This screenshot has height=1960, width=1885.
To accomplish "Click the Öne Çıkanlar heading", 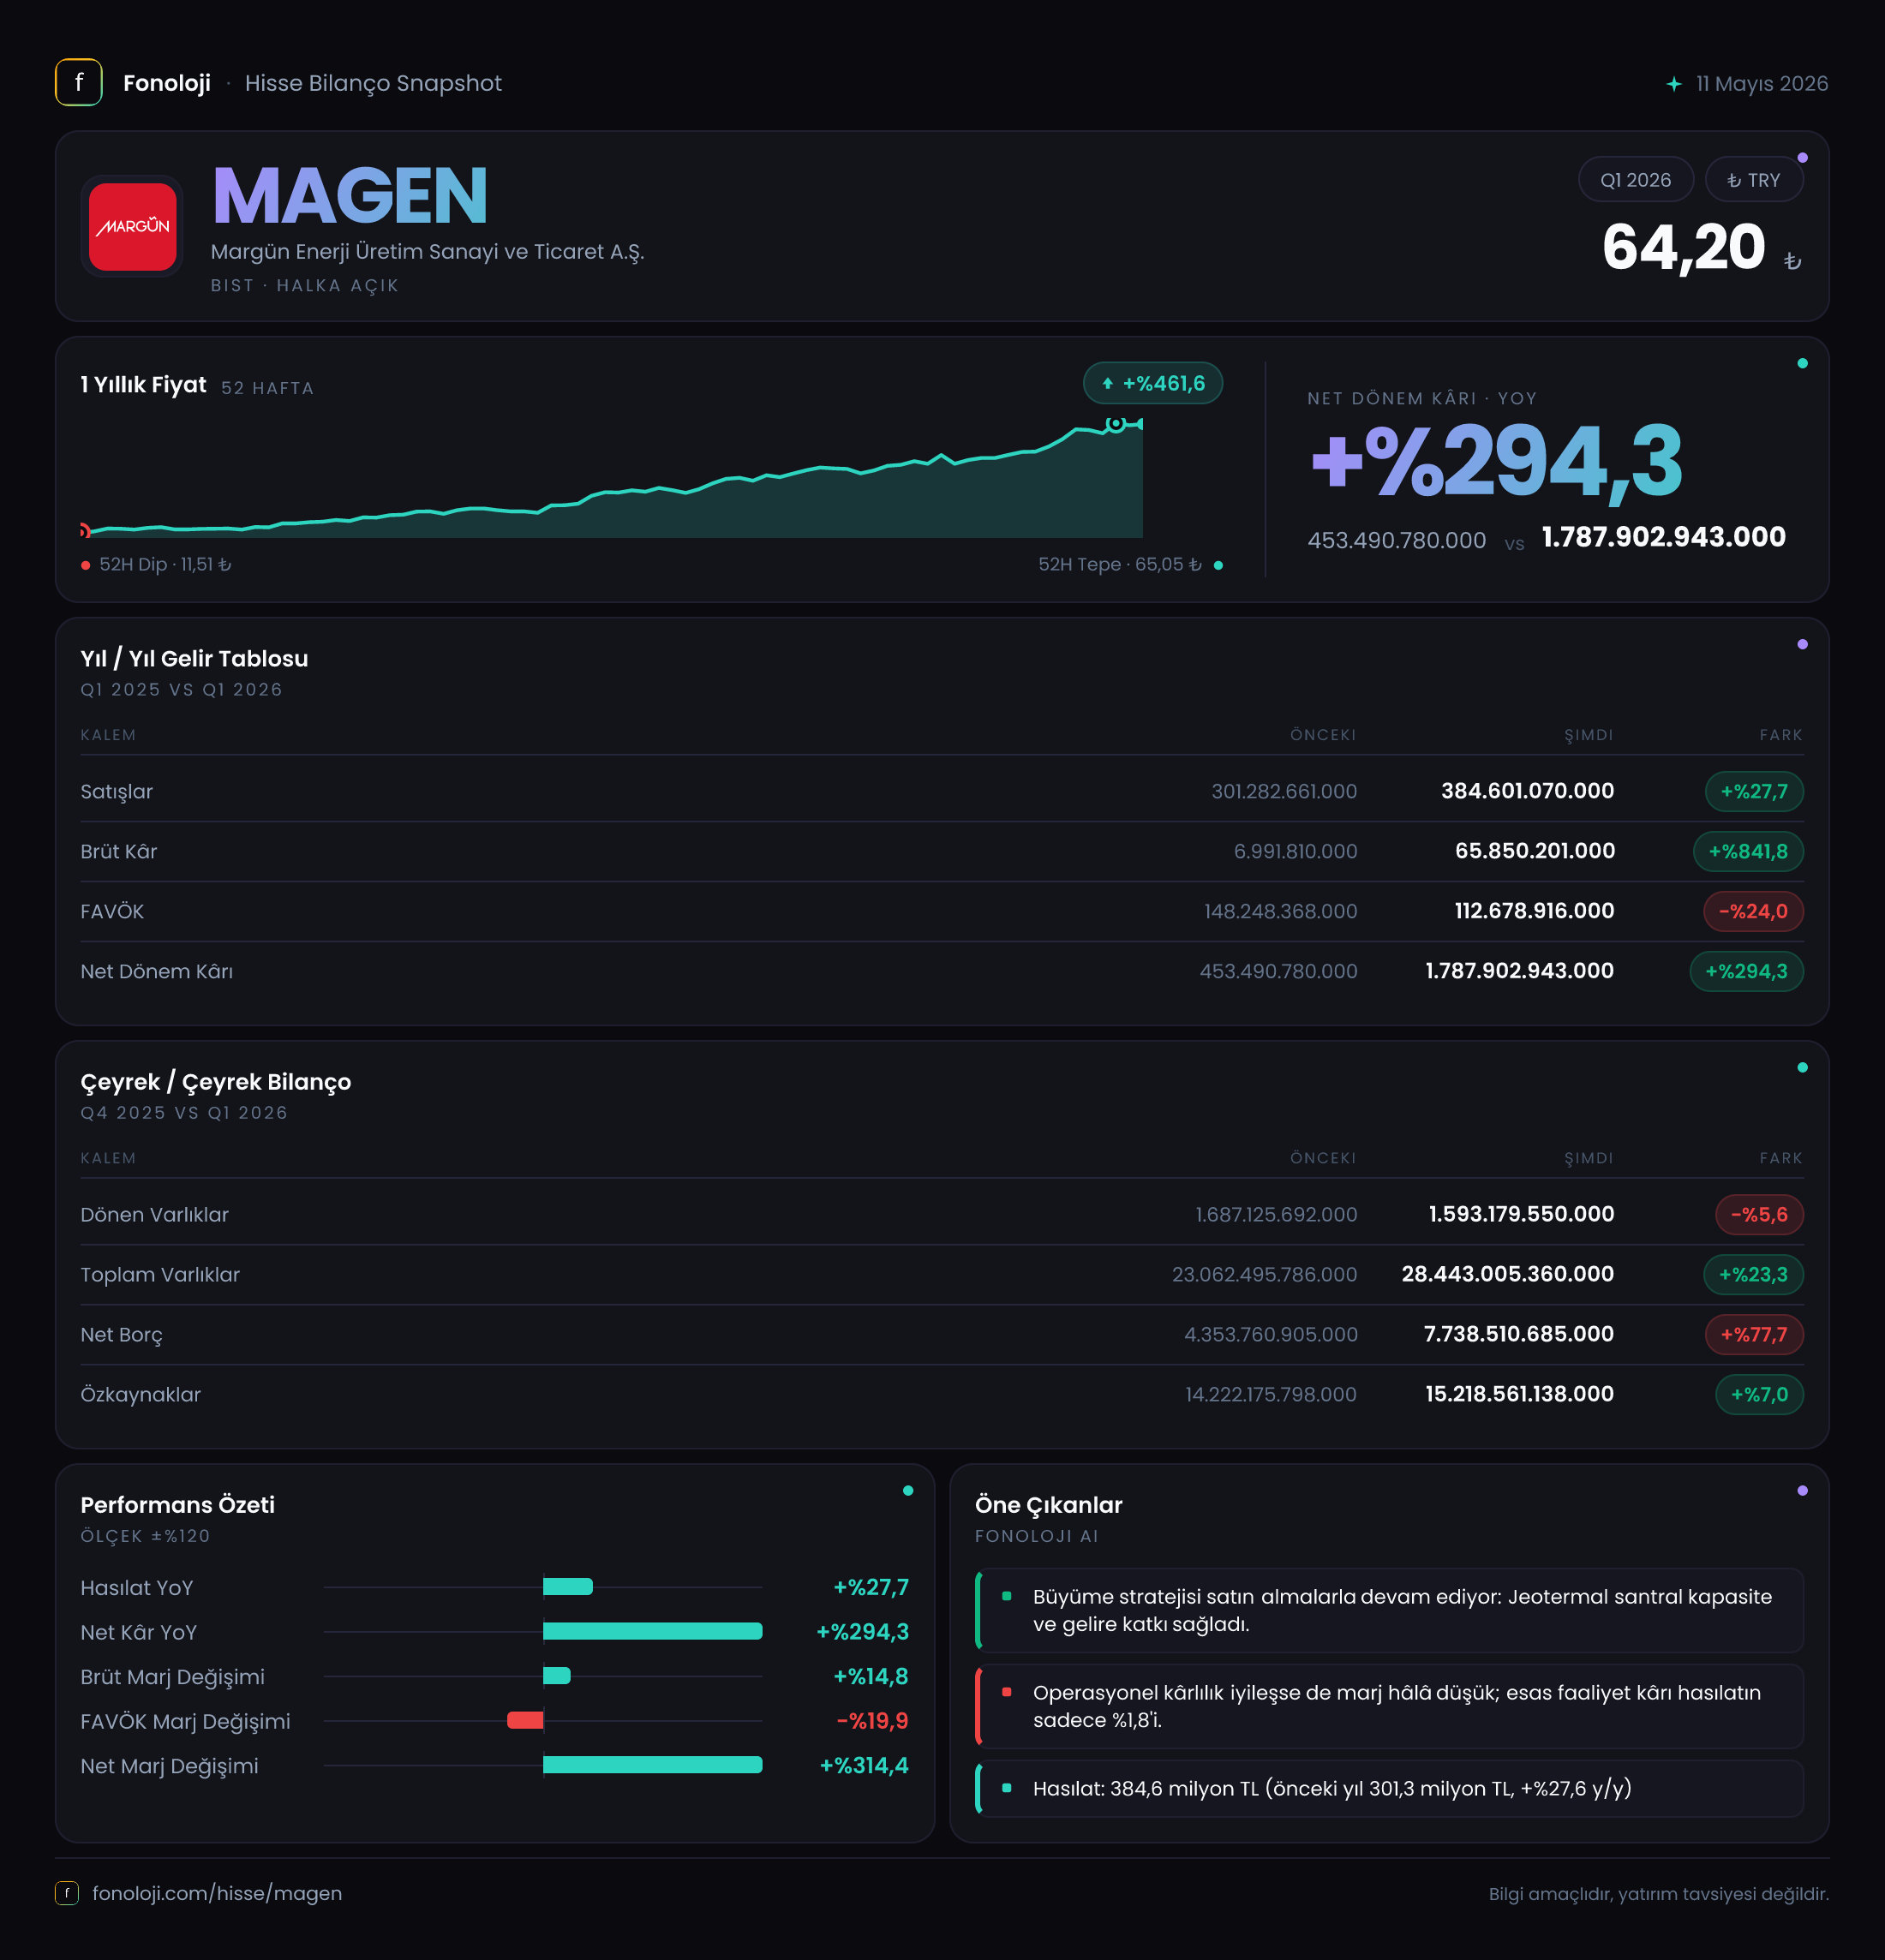I will 1048,1505.
